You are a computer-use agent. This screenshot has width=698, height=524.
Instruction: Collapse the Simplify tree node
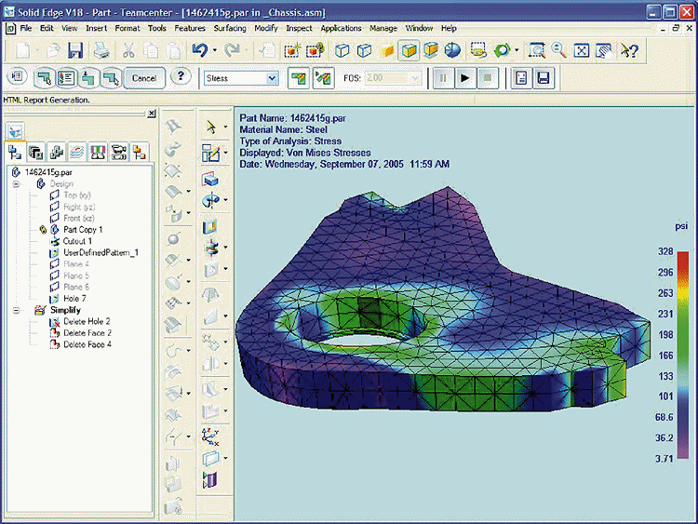click(x=16, y=310)
